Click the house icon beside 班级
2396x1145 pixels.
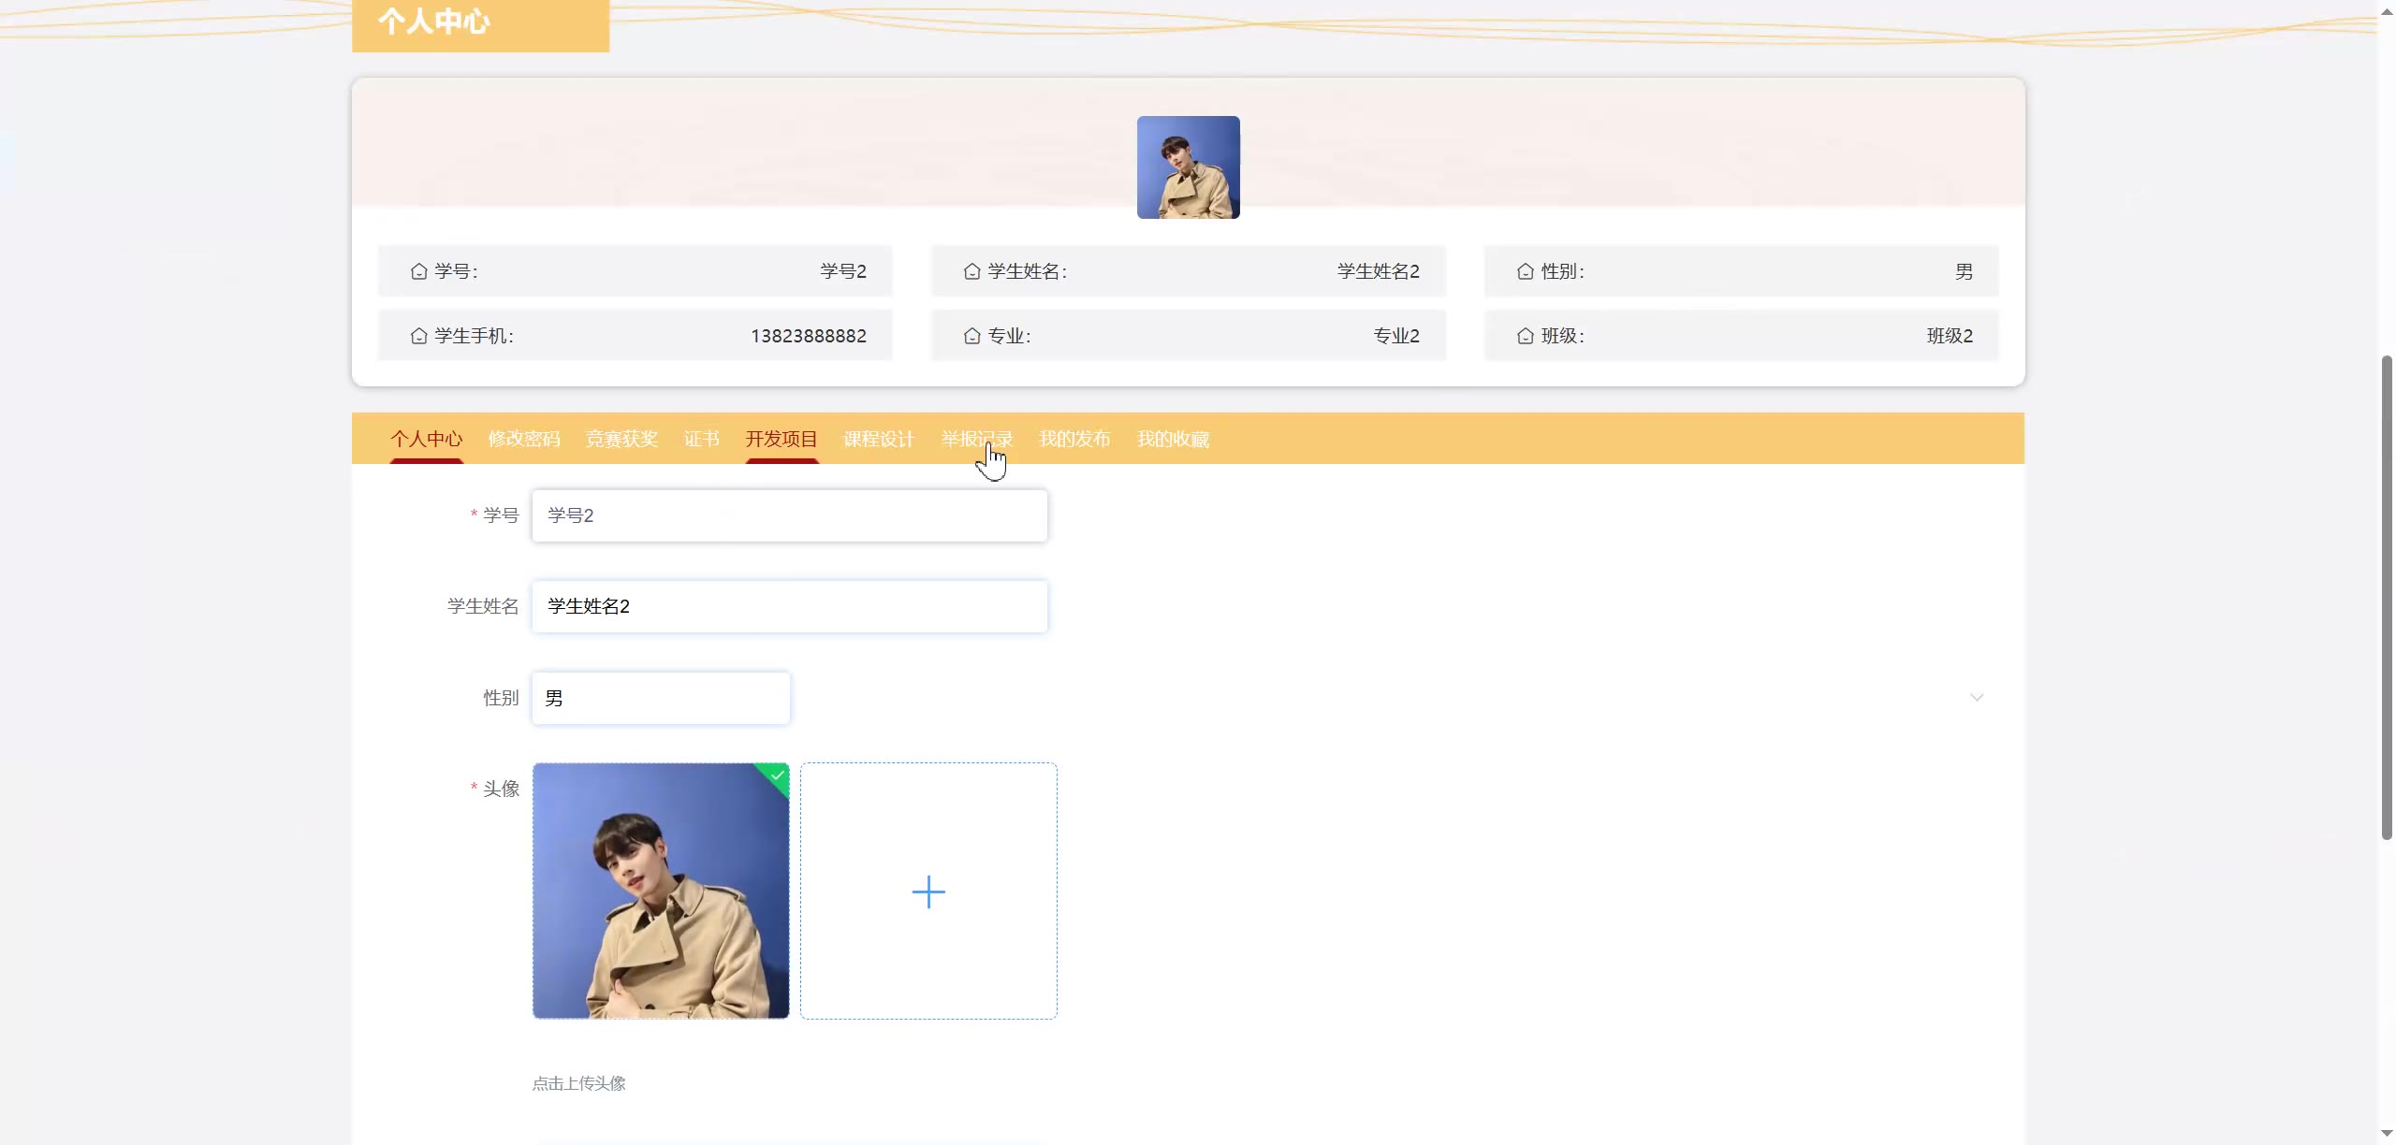(x=1525, y=336)
